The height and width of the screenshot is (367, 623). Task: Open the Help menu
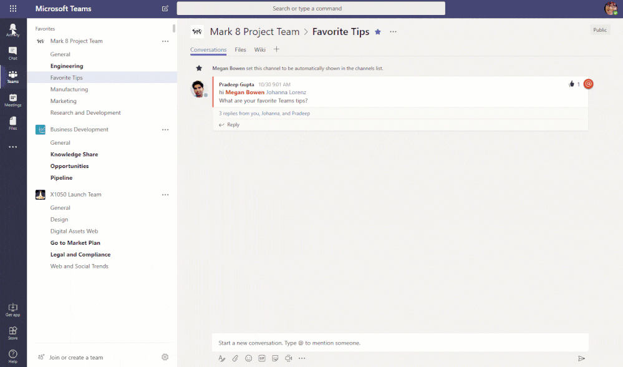point(12,356)
